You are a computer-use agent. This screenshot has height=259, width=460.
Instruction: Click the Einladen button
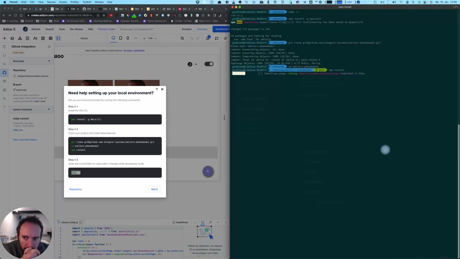tap(187, 29)
